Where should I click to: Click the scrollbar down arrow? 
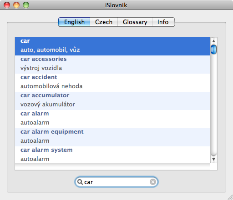point(214,160)
